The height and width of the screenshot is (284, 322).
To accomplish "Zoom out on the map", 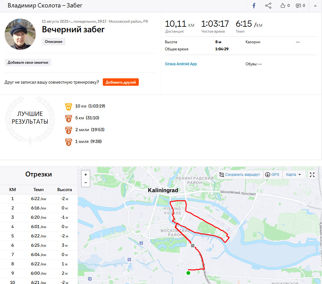I will (x=86, y=183).
